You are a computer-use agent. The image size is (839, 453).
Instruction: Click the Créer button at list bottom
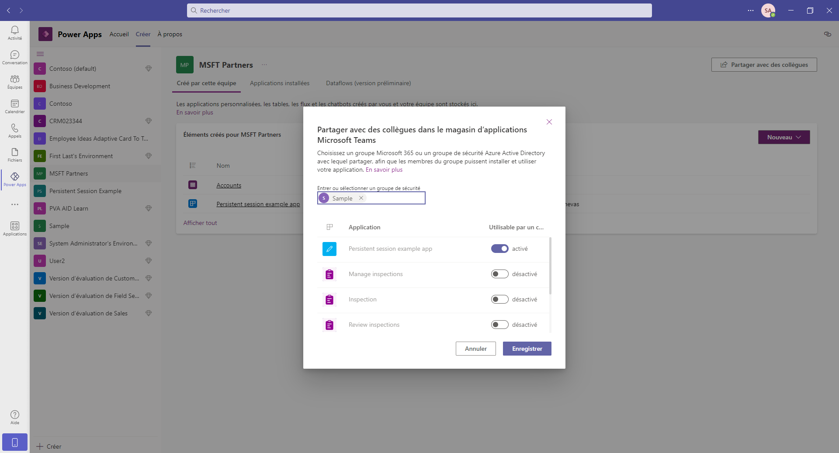click(49, 446)
